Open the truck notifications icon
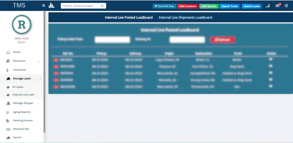Image resolution: width=293 pixels, height=143 pixels. [x=277, y=6]
